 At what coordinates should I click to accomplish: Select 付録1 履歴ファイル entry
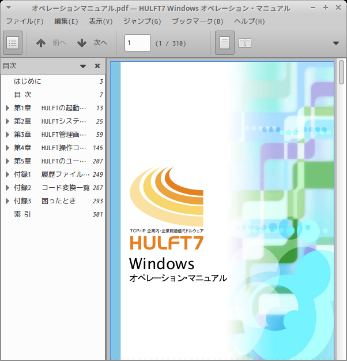[x=53, y=174]
